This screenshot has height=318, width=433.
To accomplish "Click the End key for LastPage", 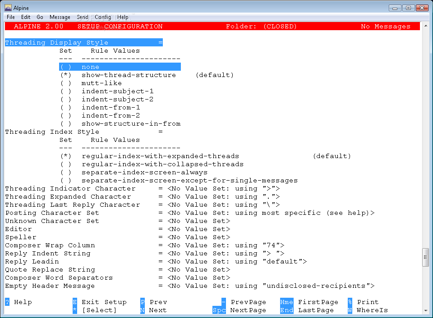I will tap(287, 310).
